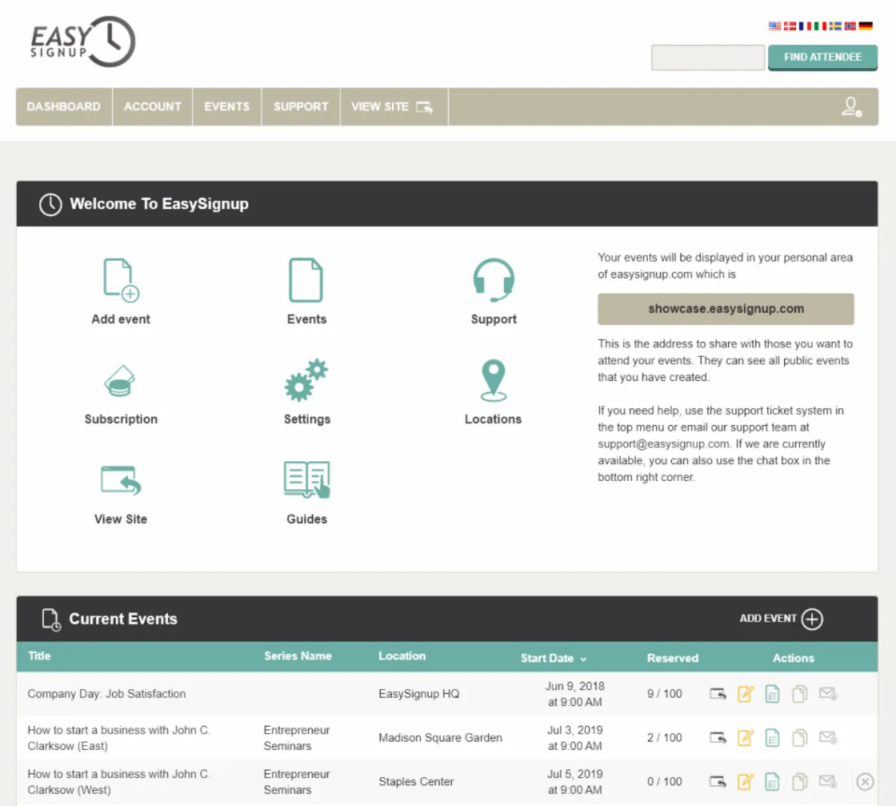896x806 pixels.
Task: Delete the Staples Center event row
Action: pyautogui.click(x=865, y=781)
